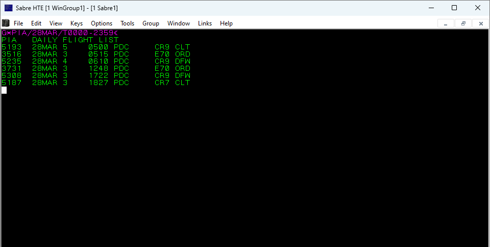The image size is (490, 247).
Task: Click the Sabre HTE application icon in title bar
Action: tap(9, 8)
